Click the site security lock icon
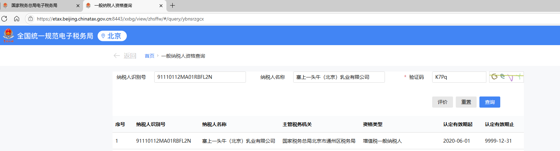 tap(31, 19)
